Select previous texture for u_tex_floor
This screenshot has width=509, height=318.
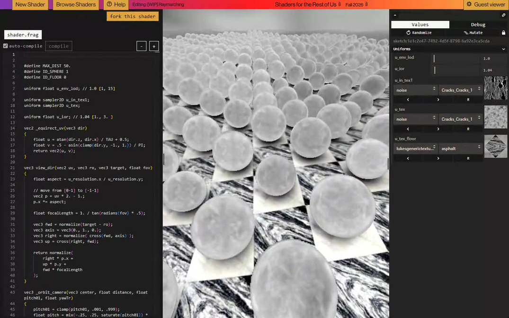408,158
